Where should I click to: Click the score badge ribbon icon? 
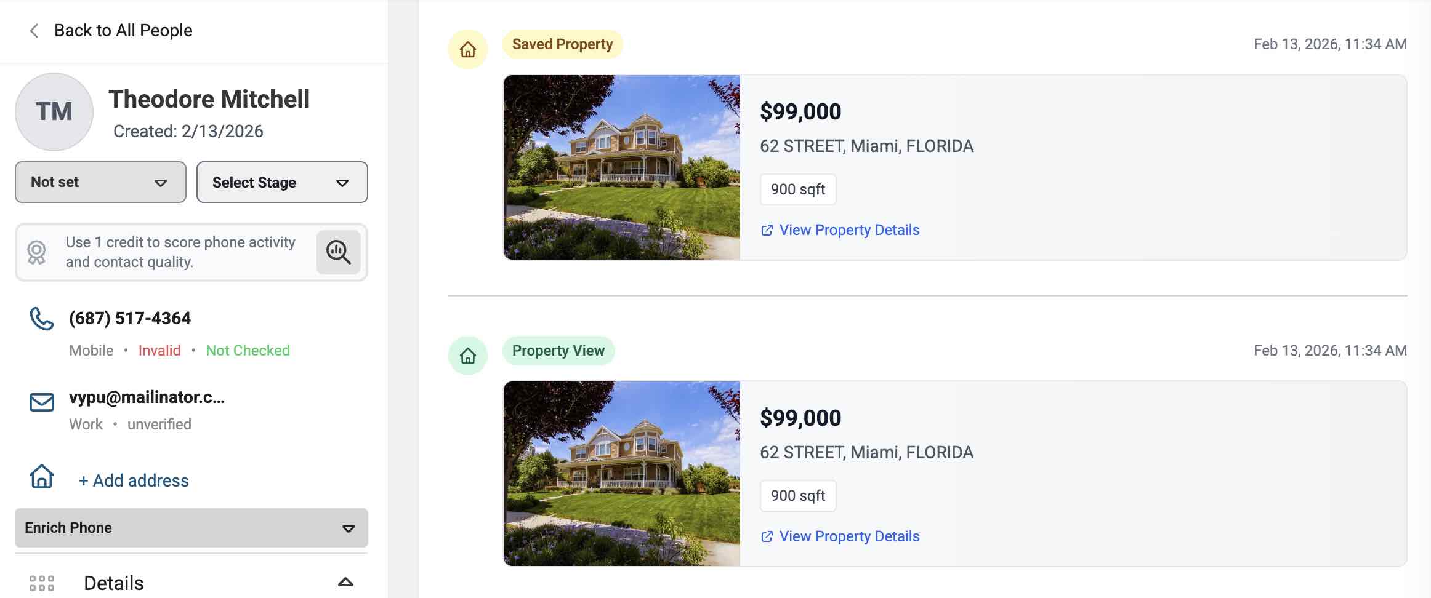click(37, 252)
